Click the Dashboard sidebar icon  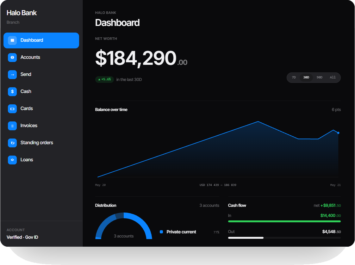[x=12, y=40]
